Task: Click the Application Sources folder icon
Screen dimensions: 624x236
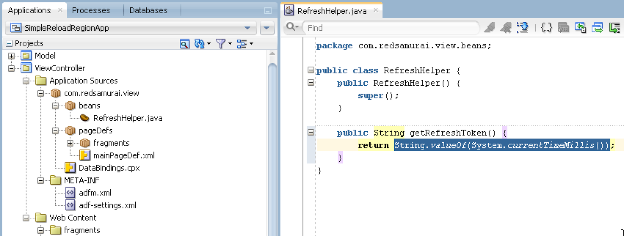Action: click(x=41, y=81)
